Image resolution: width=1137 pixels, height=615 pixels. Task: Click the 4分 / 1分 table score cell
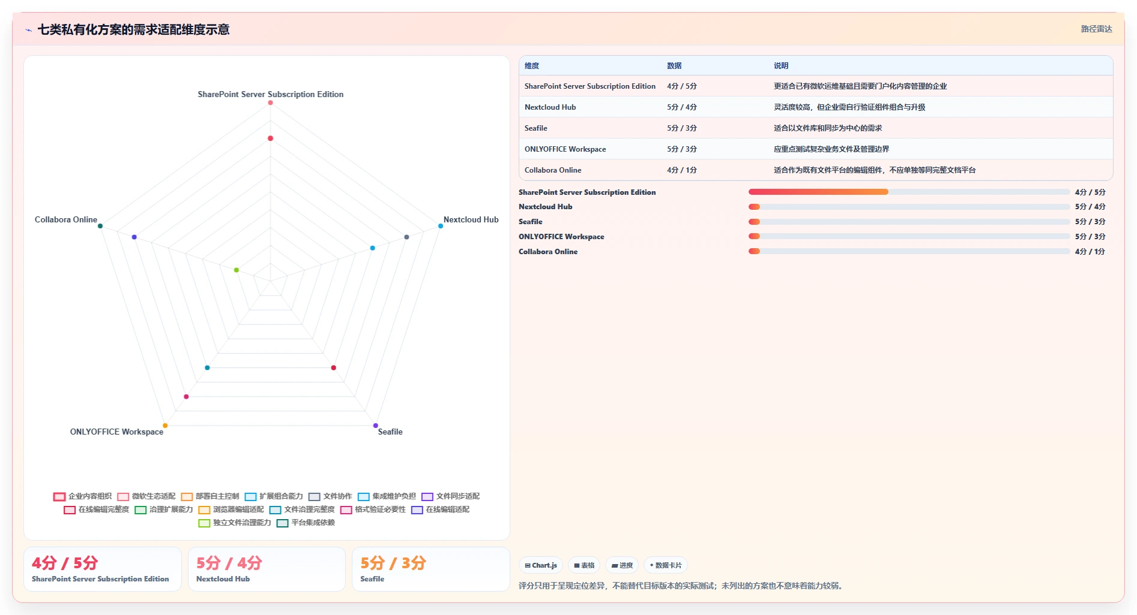[682, 170]
